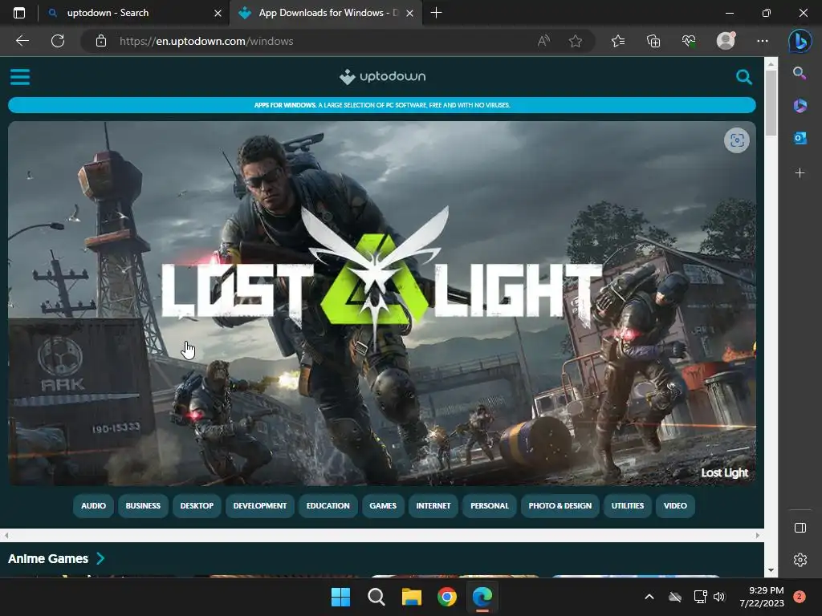Viewport: 822px width, 616px height.
Task: Click Microsoft Edge taskbar icon
Action: pos(482,597)
